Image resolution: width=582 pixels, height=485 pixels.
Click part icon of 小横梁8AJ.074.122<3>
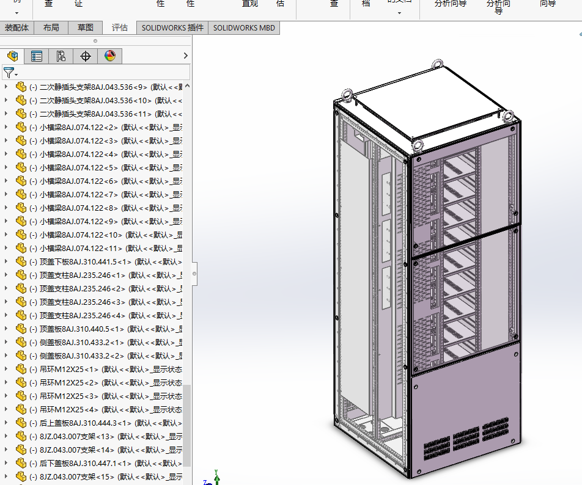(21, 140)
